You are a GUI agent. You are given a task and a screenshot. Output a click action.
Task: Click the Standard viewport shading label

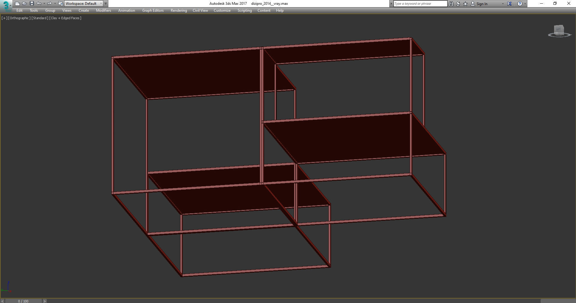[x=40, y=18]
